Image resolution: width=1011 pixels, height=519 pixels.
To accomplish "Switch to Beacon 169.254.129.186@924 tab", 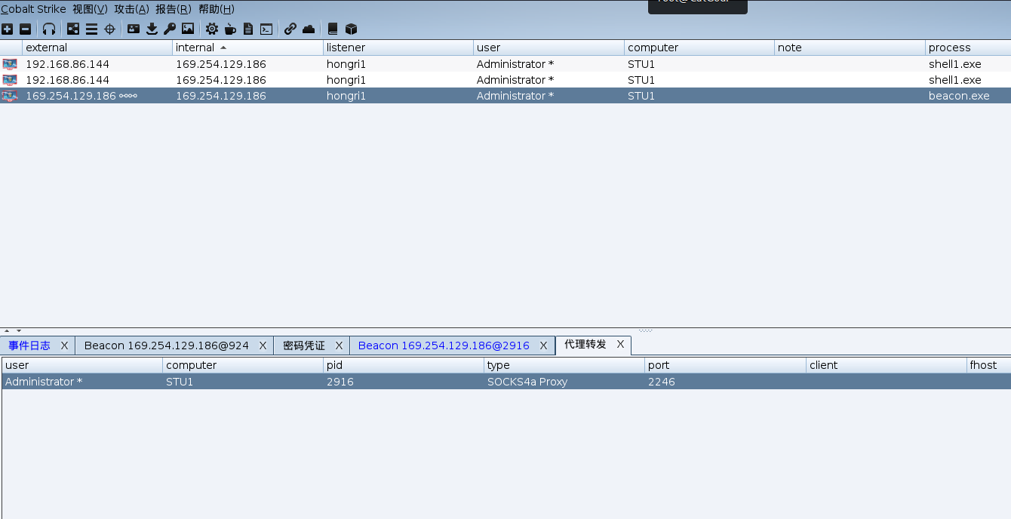I will 166,345.
